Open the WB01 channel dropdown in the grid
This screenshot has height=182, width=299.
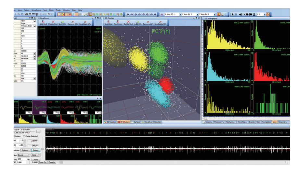coord(35,21)
